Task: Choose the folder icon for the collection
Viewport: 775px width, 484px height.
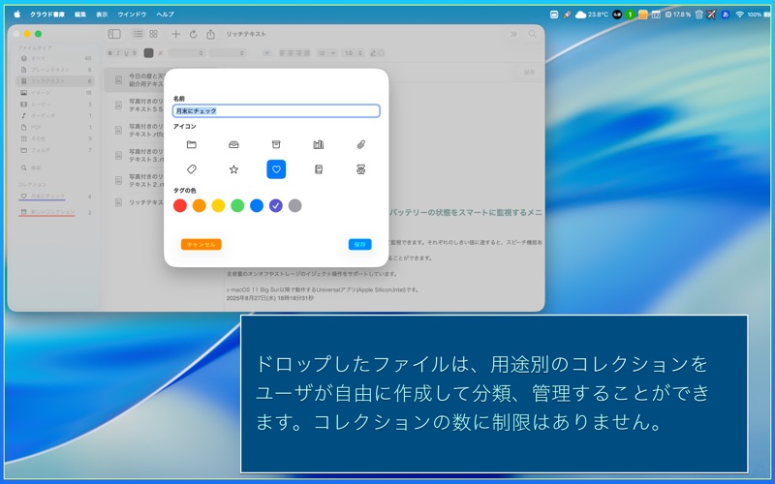Action: click(191, 144)
